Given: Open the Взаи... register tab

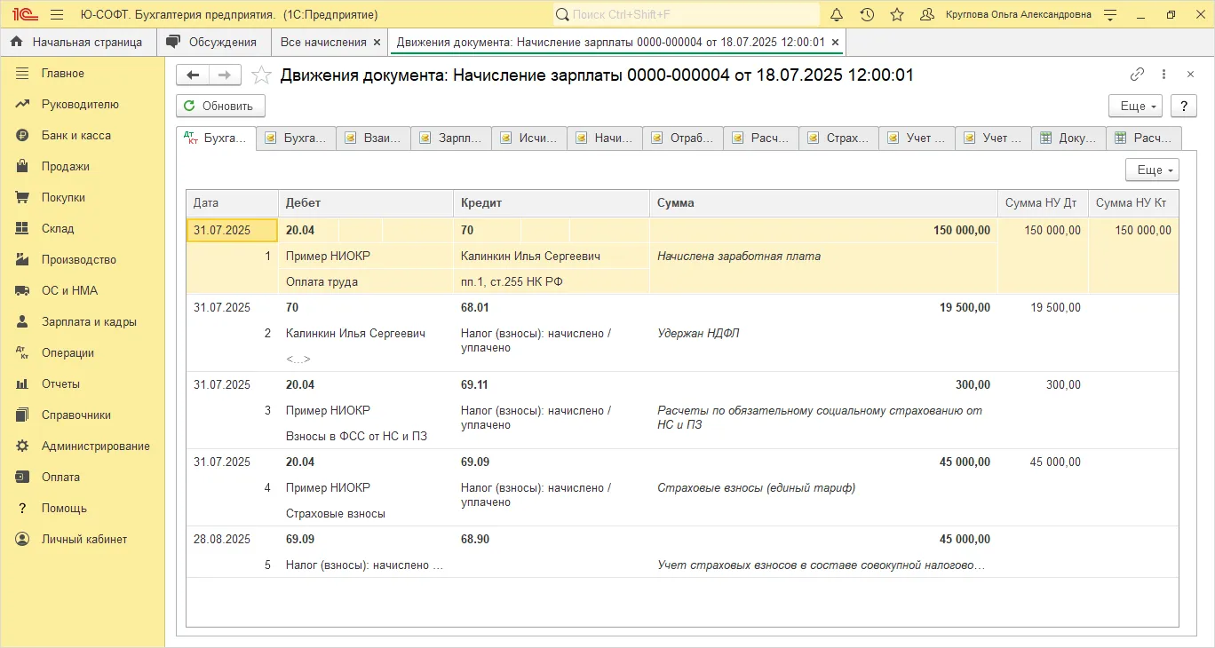Looking at the screenshot, I should 374,138.
